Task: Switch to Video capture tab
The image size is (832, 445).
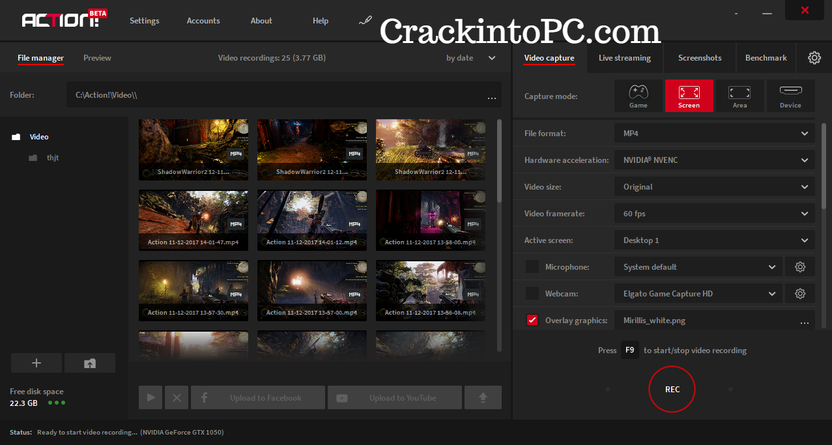Action: click(549, 58)
